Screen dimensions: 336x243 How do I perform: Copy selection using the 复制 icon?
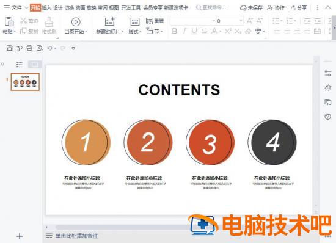(x=23, y=31)
